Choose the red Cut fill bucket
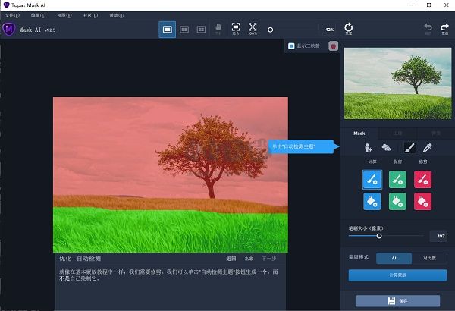The image size is (455, 311). [424, 203]
